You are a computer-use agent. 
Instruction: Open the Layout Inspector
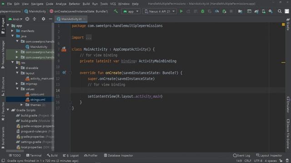tap(269, 155)
